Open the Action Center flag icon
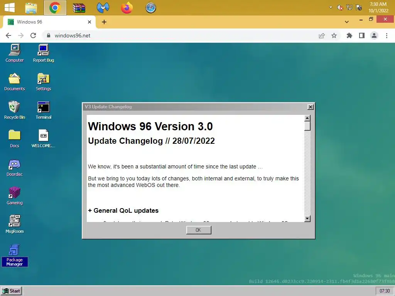Viewport: 395px width, 296px height. 359,8
